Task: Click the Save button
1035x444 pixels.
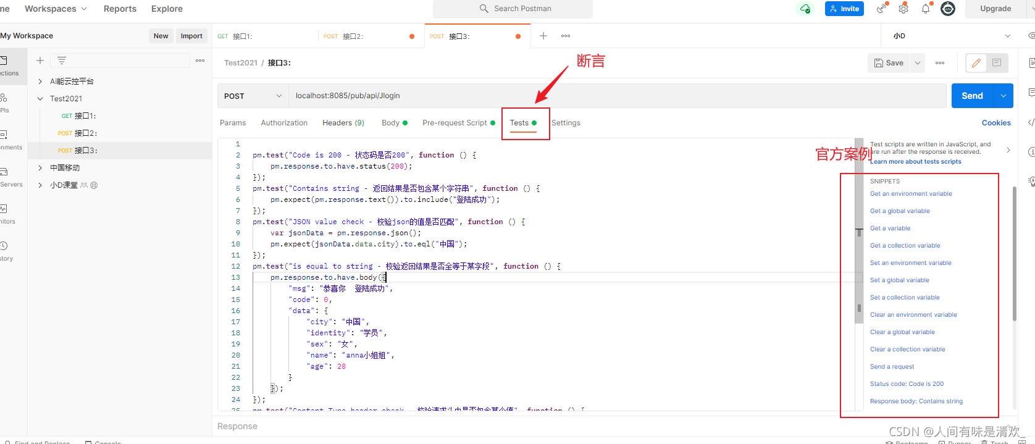Action: click(x=889, y=63)
